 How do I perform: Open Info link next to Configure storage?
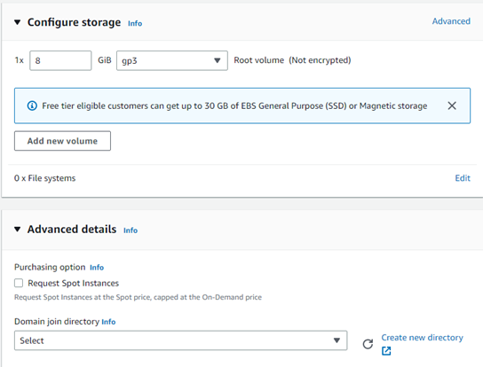pos(135,23)
